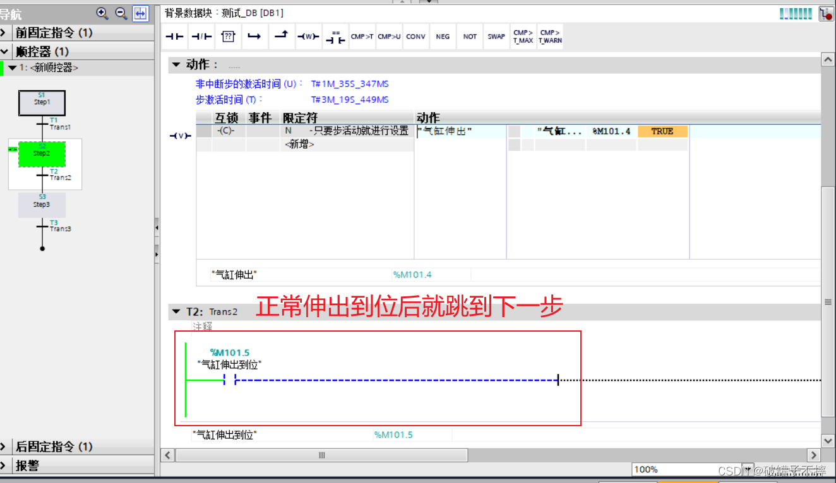The height and width of the screenshot is (483, 836).
Task: Click the %M101.4 operand below actions
Action: tap(412, 274)
